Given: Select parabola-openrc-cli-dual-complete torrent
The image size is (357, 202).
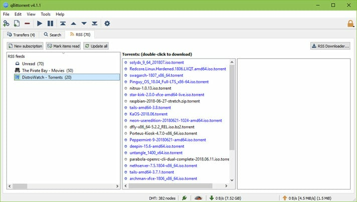Looking at the screenshot, I should [x=179, y=159].
